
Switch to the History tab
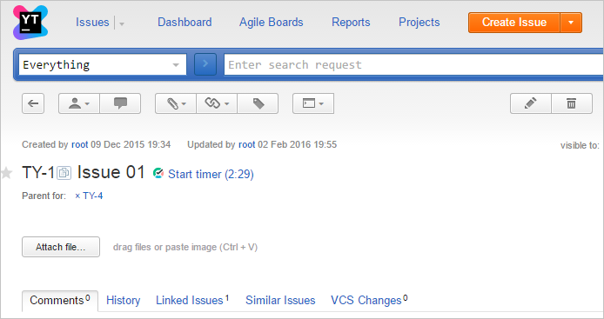click(124, 301)
